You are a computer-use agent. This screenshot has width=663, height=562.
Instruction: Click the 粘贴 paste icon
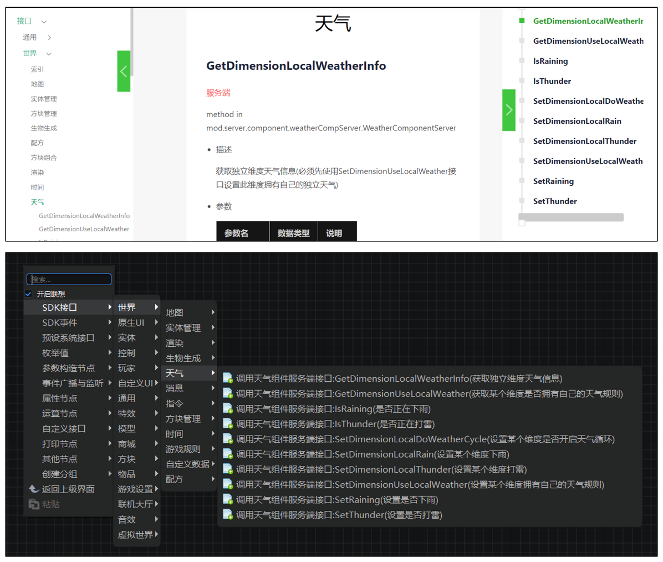(x=34, y=504)
